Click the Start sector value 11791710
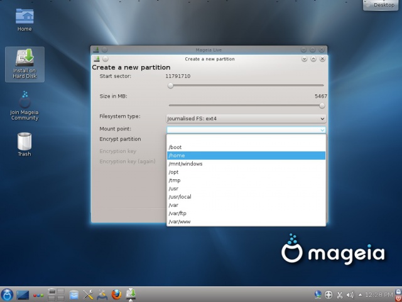402x302 pixels. coord(178,76)
